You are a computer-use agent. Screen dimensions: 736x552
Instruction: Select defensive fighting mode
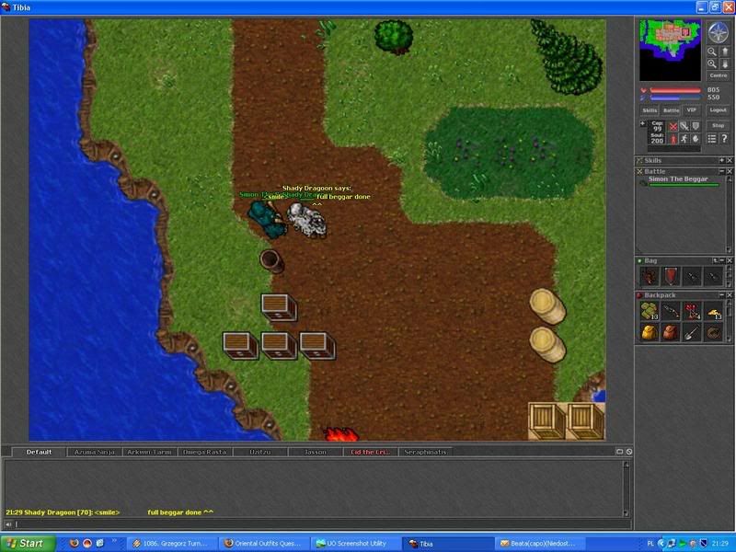coord(696,126)
